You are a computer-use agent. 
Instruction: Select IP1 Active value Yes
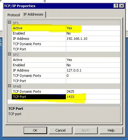(93, 28)
